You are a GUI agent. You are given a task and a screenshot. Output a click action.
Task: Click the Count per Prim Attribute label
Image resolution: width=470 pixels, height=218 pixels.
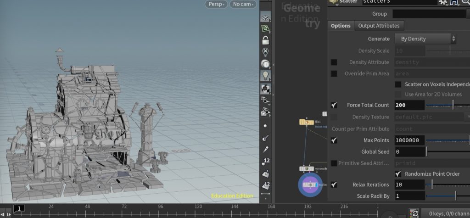[360, 129]
